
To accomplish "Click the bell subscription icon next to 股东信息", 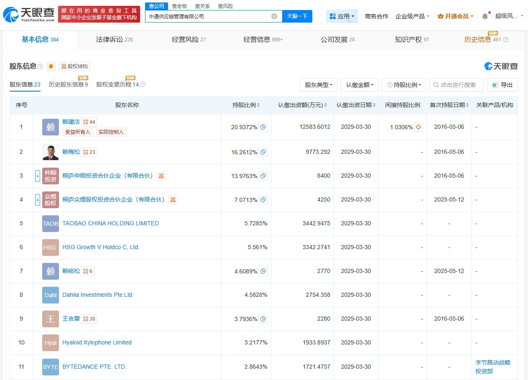I will pos(50,66).
